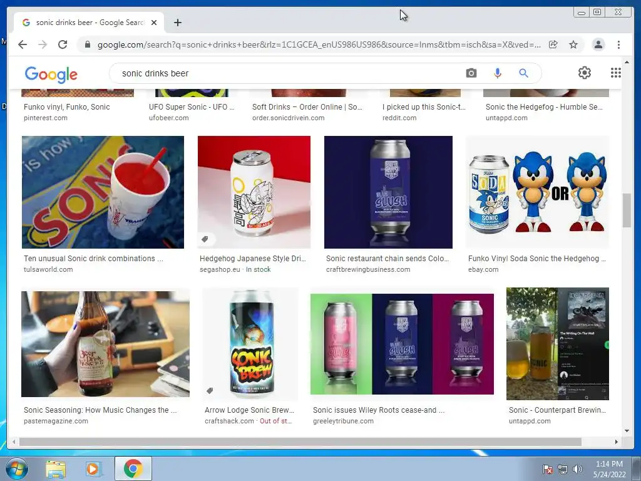Open the white Sonic Japanese can image
Screen dimensions: 641x481
(x=254, y=192)
